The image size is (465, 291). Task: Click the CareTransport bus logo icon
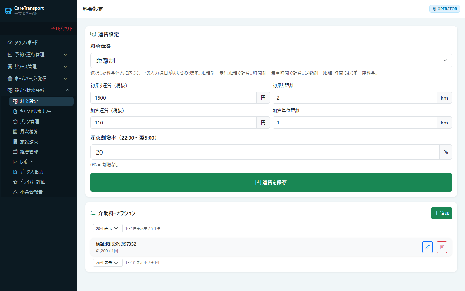[x=8, y=11]
